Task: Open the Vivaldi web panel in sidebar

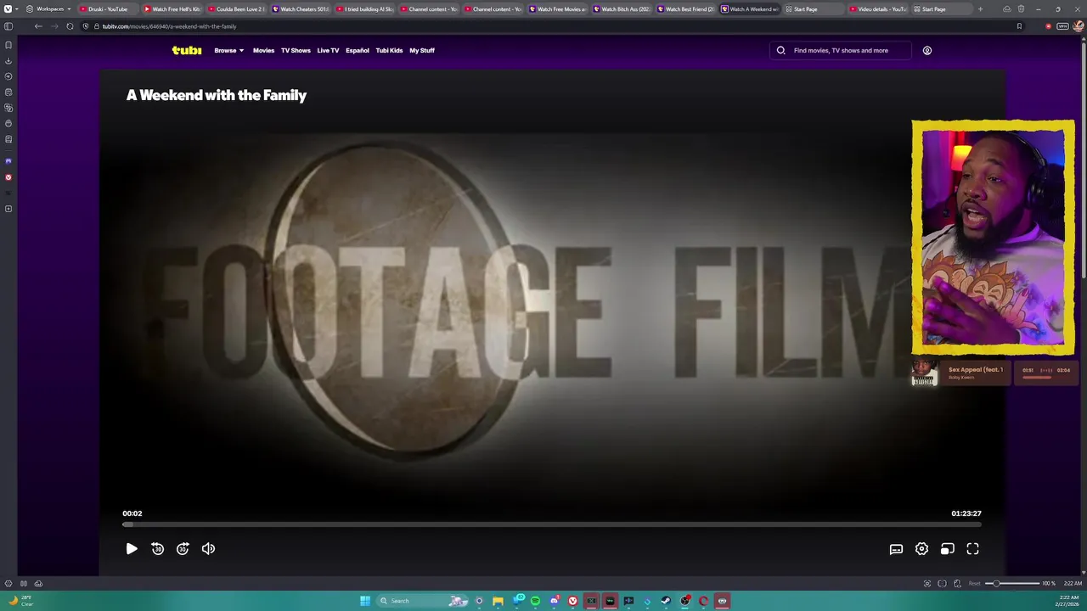Action: point(8,177)
